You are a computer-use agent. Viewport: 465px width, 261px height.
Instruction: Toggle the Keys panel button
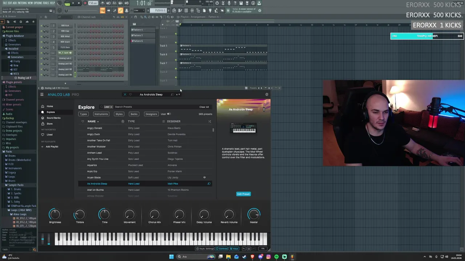pyautogui.click(x=234, y=249)
